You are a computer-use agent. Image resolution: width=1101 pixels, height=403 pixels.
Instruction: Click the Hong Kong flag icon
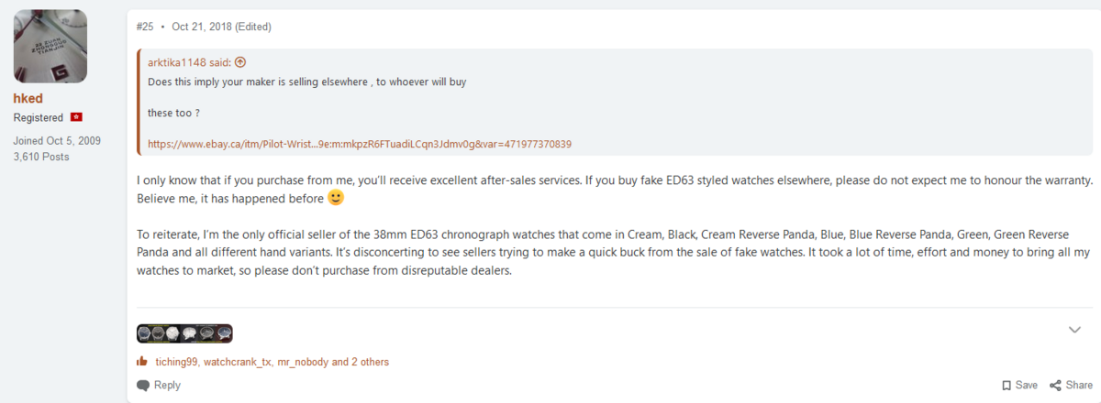coord(76,118)
